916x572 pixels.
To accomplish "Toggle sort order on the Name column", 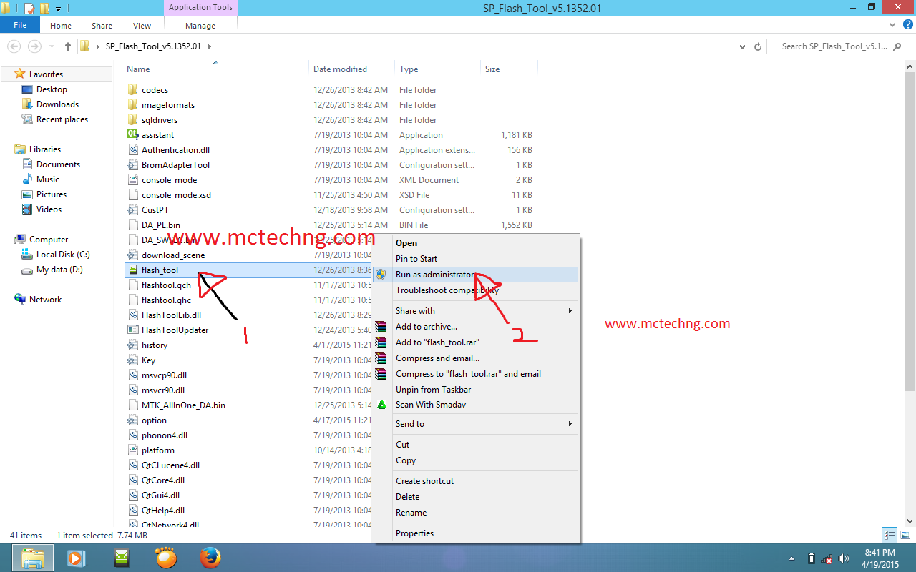I will [x=138, y=69].
